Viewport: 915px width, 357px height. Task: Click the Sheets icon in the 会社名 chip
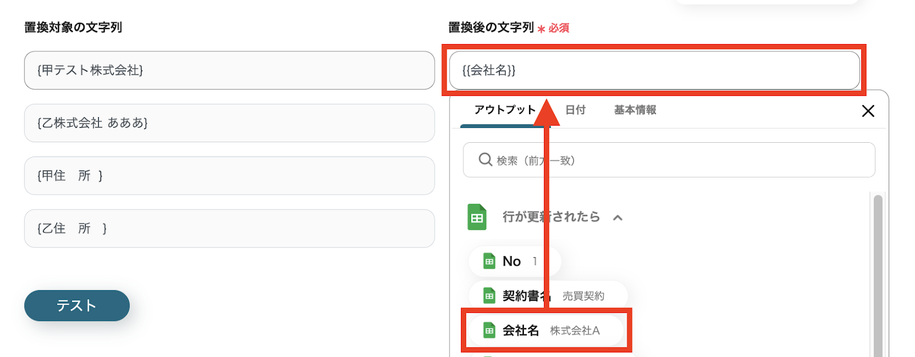[x=489, y=330]
